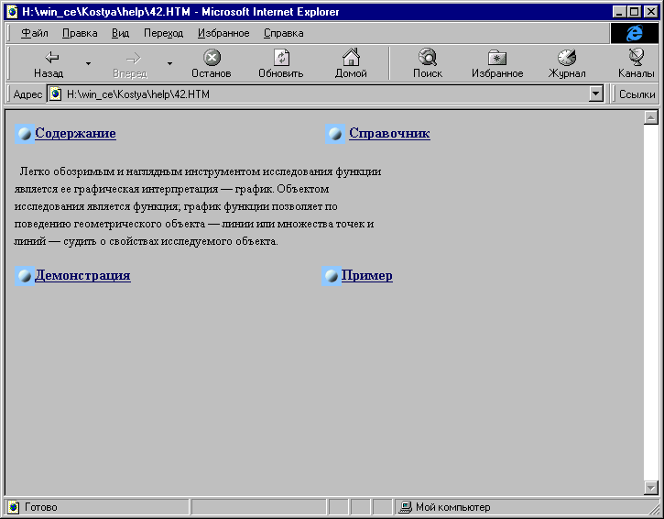Click the address field with 42.HTM path
This screenshot has height=519, width=664.
coord(321,94)
